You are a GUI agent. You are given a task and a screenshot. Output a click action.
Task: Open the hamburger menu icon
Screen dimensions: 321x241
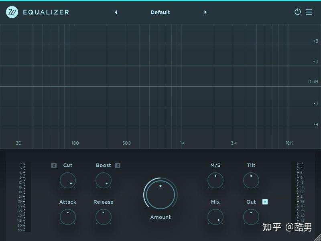(x=309, y=12)
